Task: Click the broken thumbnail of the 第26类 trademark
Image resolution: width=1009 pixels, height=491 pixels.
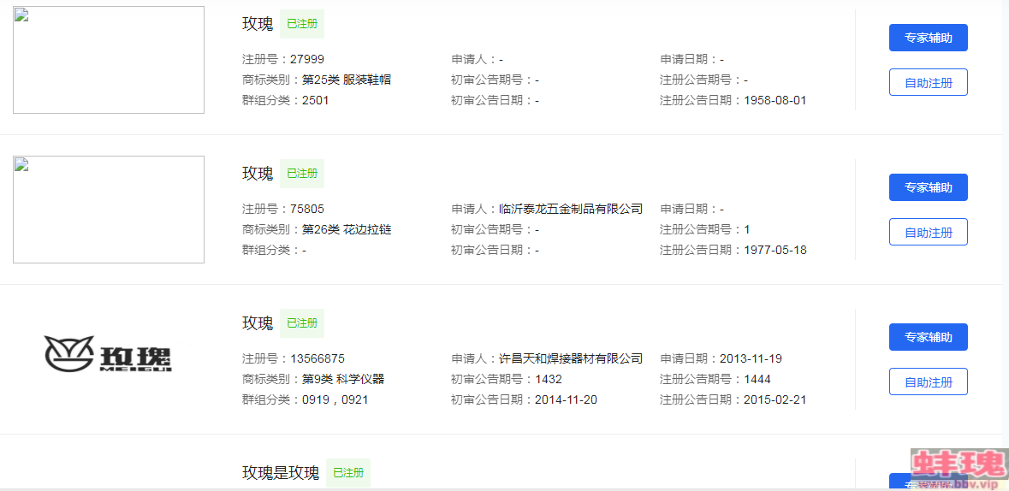Action: 109,210
